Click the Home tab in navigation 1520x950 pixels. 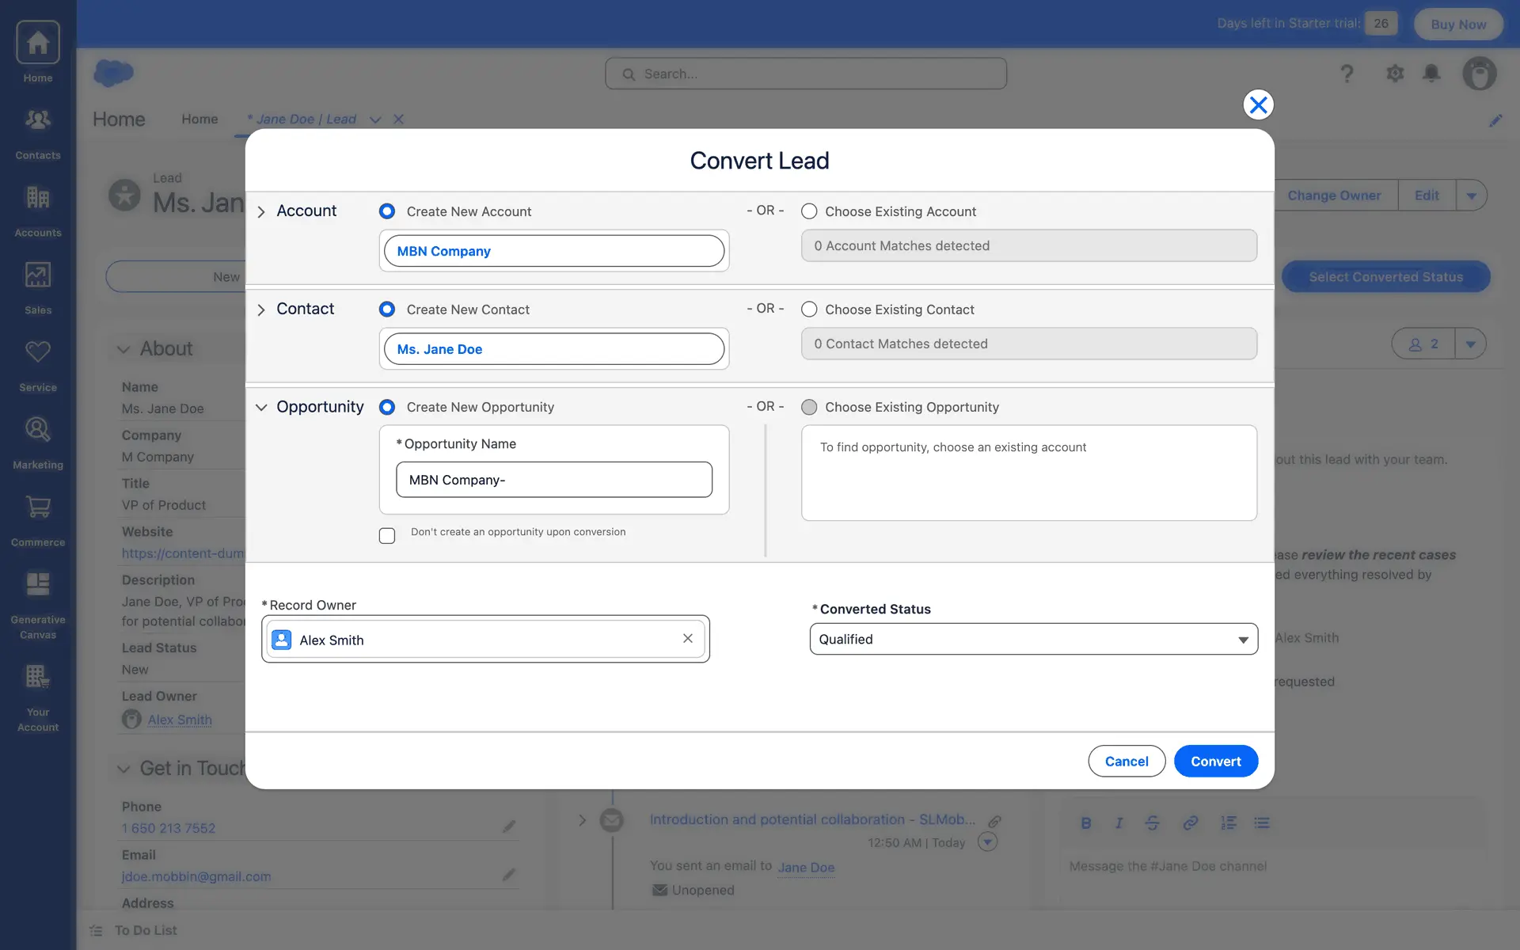click(199, 120)
